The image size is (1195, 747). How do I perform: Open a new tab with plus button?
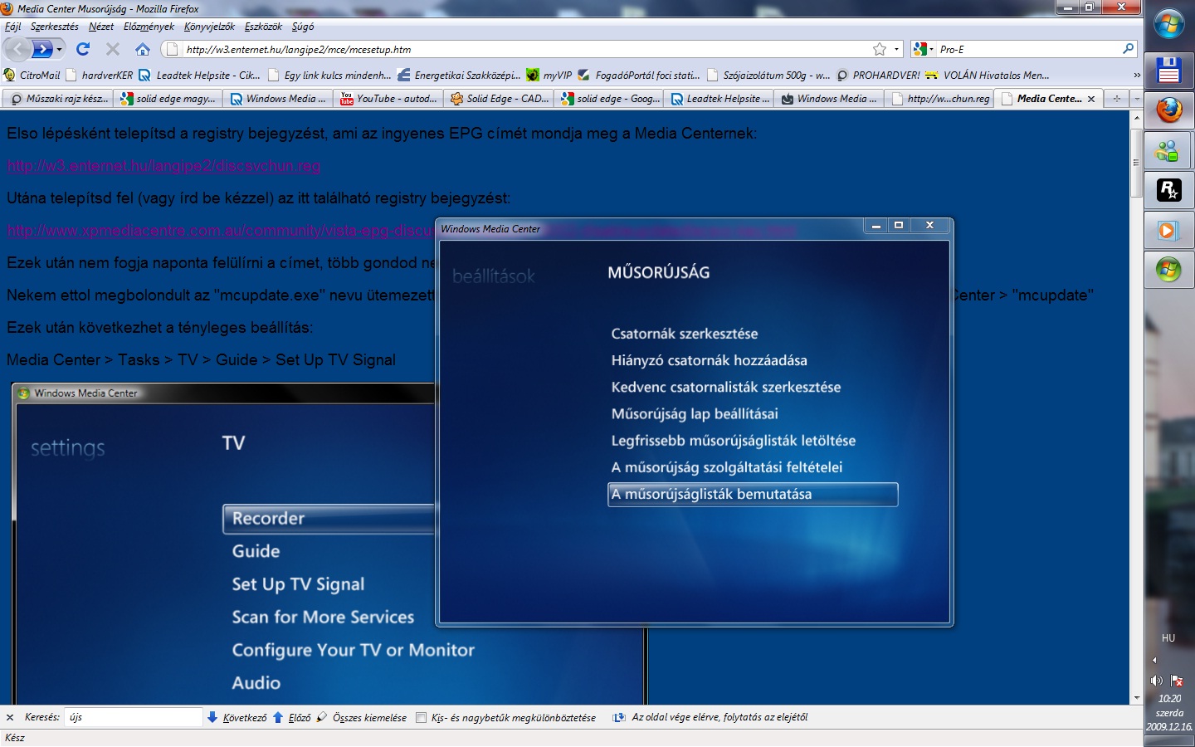coord(1117,99)
